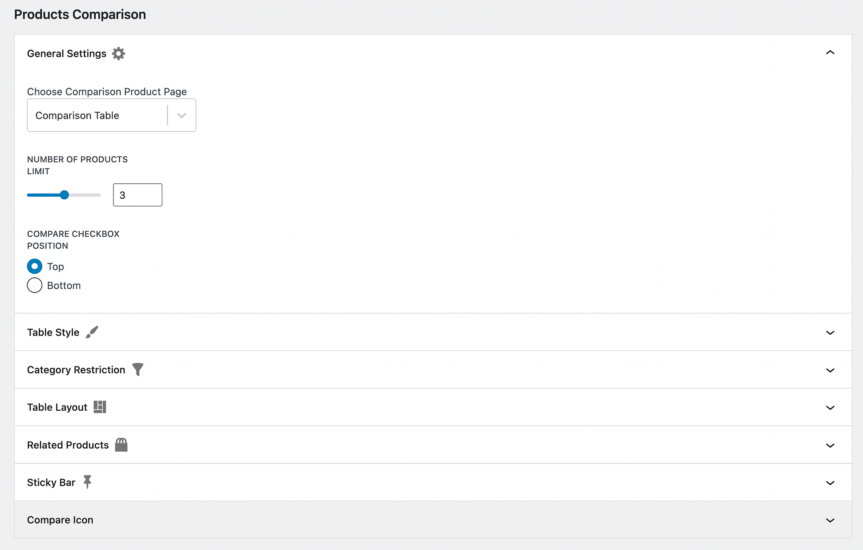Screen dimensions: 863x550
Task: Click the pin icon next to Sticky Bar
Action: point(87,482)
